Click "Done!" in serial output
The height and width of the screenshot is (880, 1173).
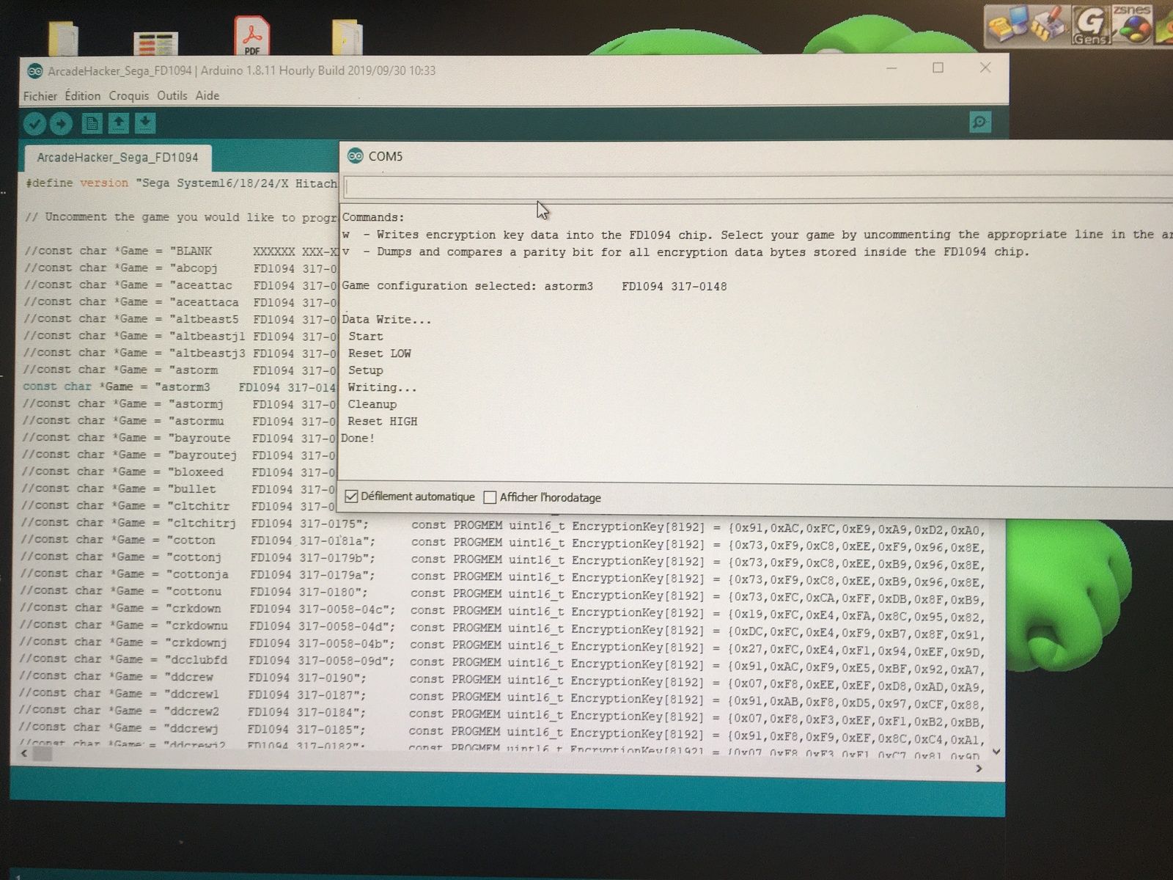[358, 438]
